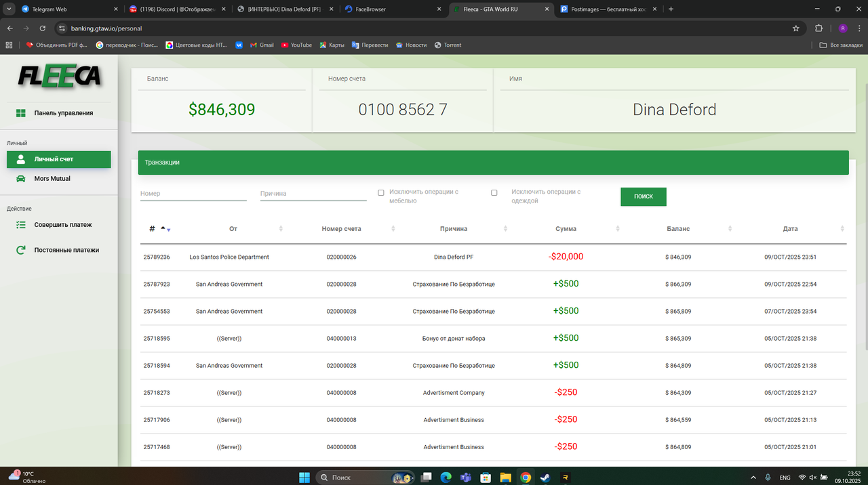
Task: Click the refresh icon for Постоянные платежи
Action: [x=21, y=250]
